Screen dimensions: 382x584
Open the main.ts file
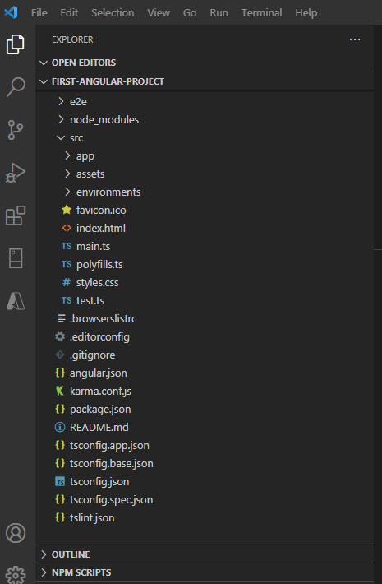coord(205,246)
